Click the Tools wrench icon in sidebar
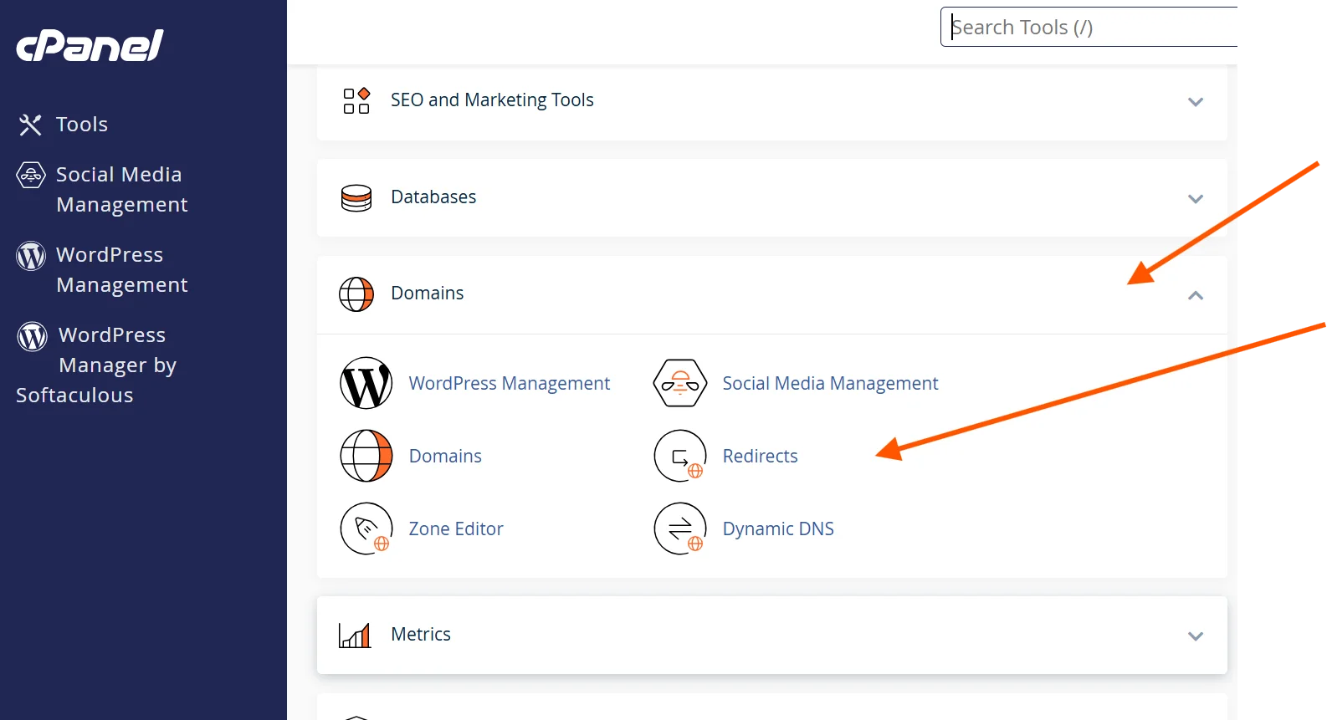Screen dimensions: 1327x720 pyautogui.click(x=30, y=125)
